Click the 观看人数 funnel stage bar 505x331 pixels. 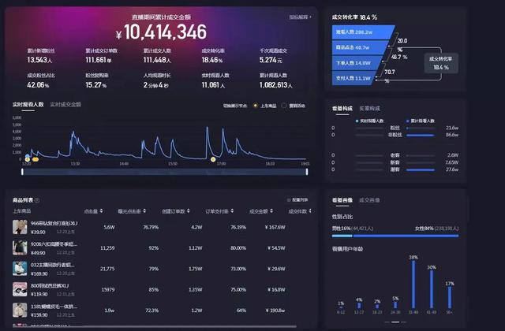click(361, 32)
